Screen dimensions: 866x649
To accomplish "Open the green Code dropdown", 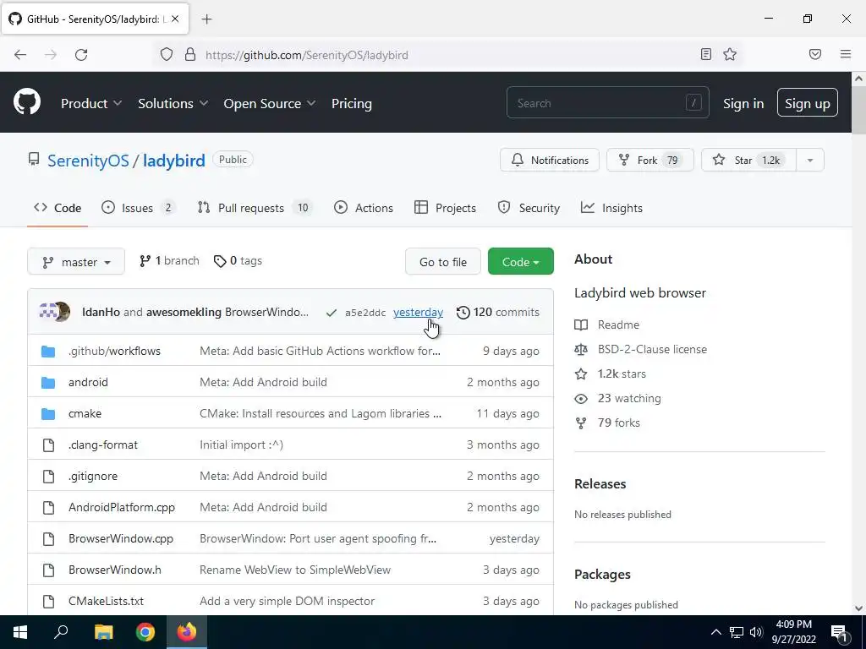I will pos(520,262).
